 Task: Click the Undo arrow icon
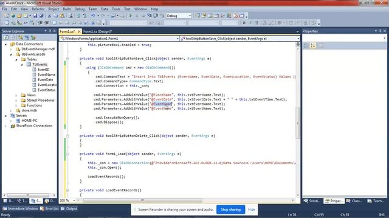[93, 16]
